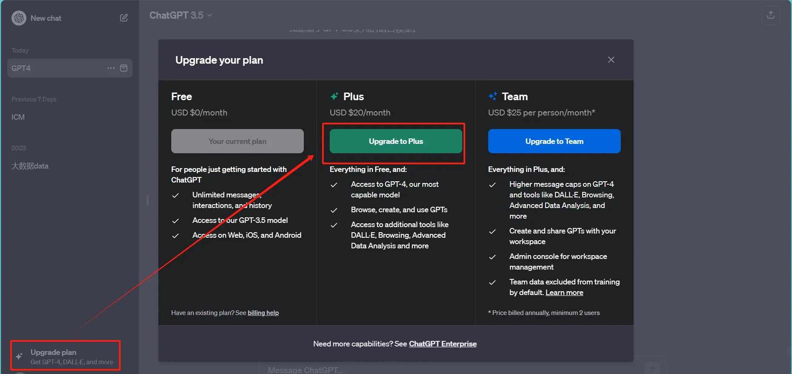Open the billing help link
The width and height of the screenshot is (792, 374).
[x=263, y=313]
